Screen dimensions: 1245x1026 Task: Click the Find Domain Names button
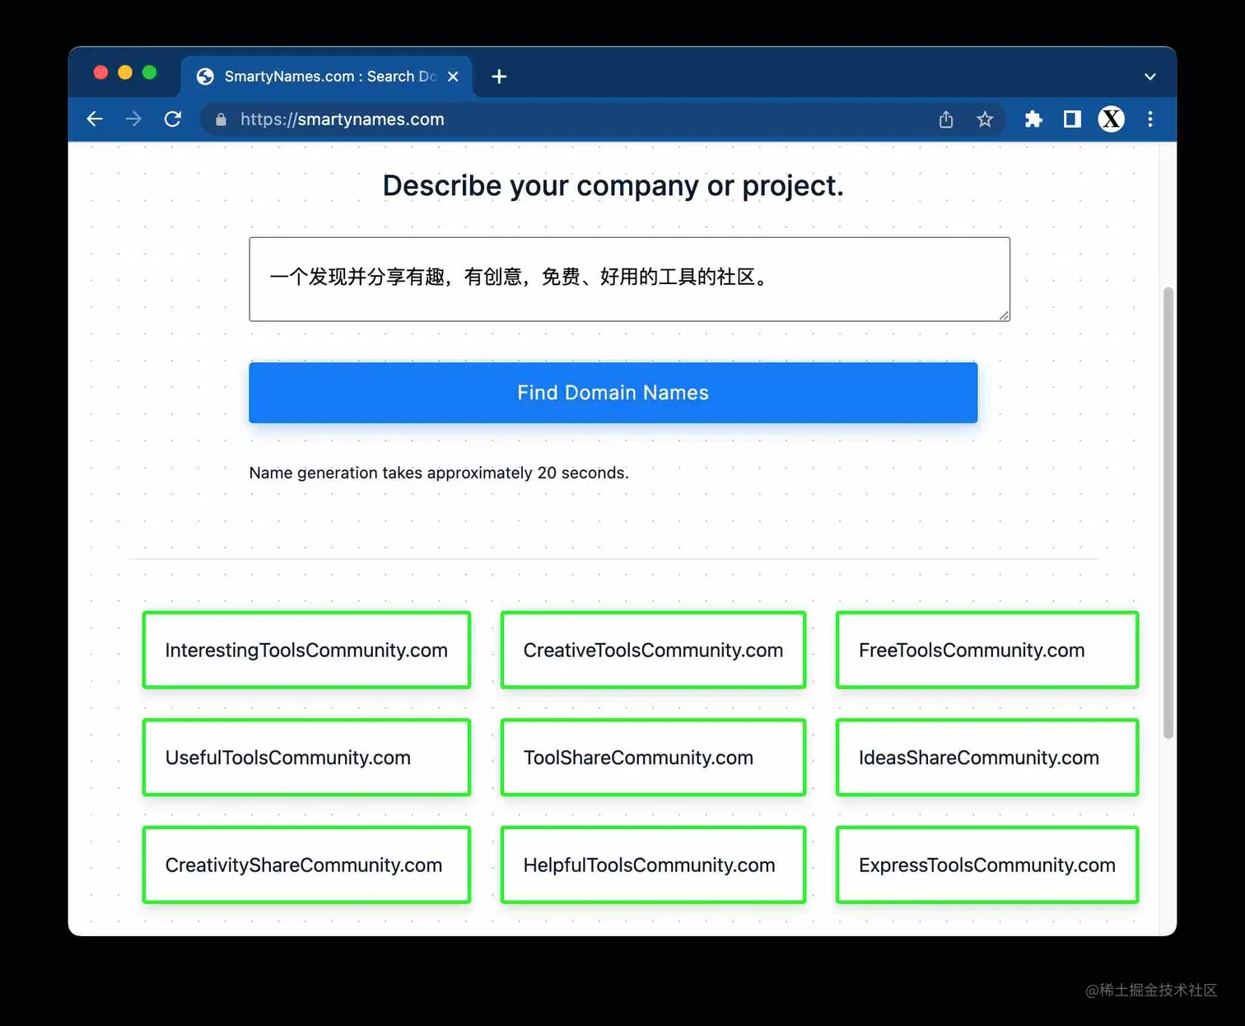point(613,393)
